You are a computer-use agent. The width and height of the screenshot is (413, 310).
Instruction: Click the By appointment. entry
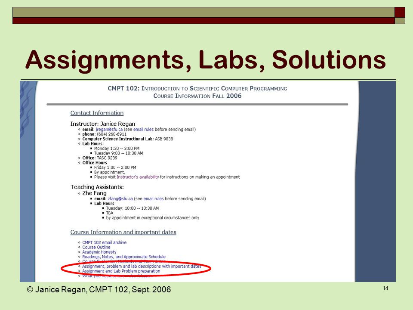(110, 172)
